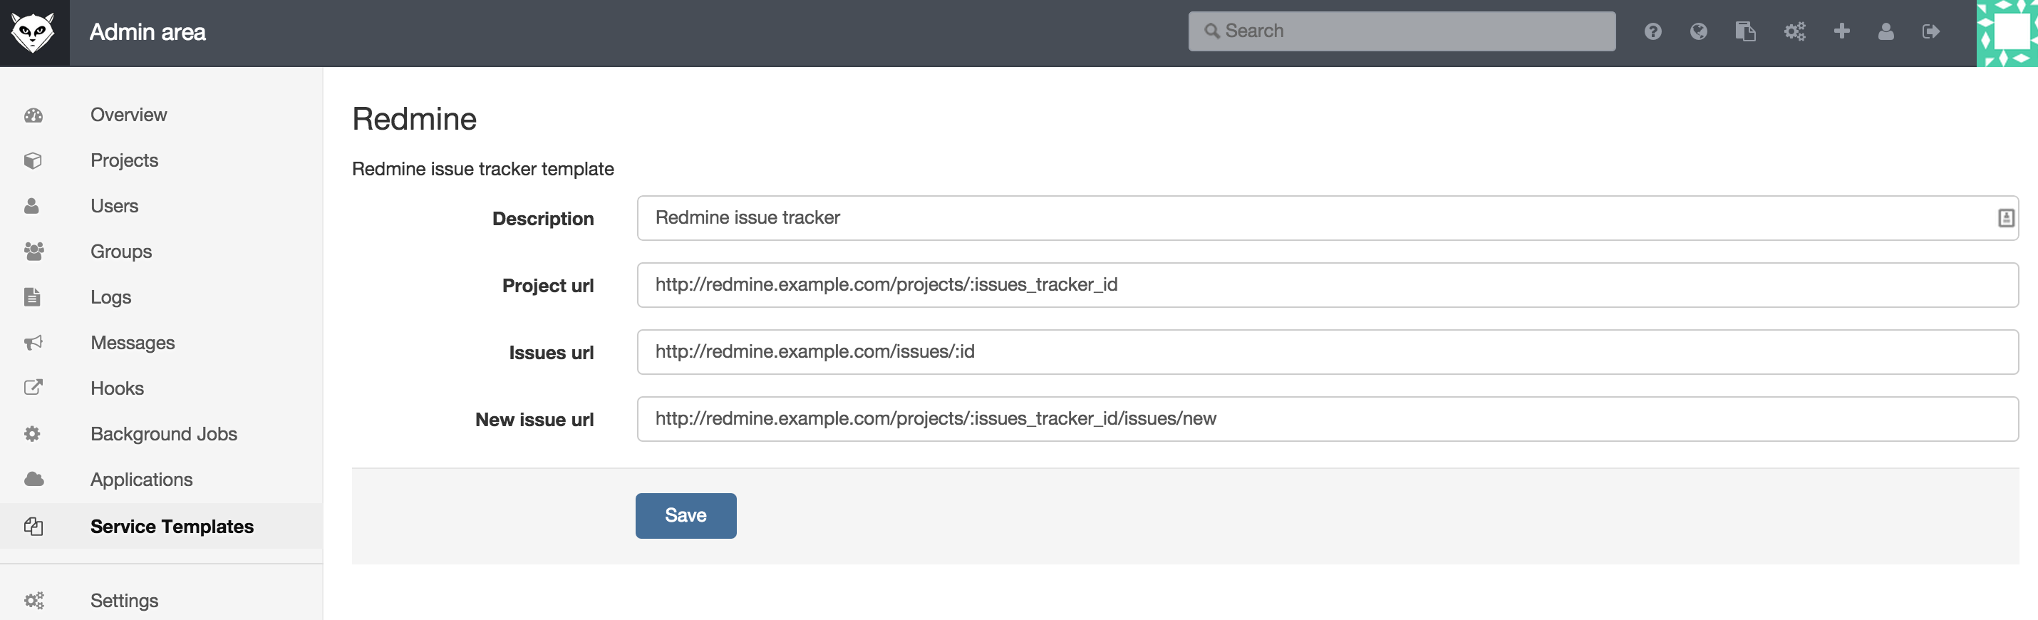Open the help question mark icon

pos(1652,31)
